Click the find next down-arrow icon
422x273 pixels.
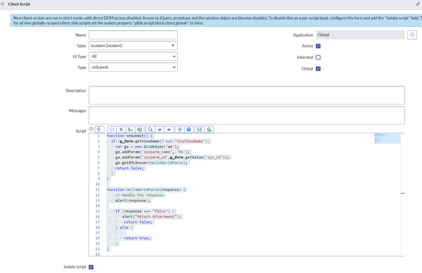[160, 130]
